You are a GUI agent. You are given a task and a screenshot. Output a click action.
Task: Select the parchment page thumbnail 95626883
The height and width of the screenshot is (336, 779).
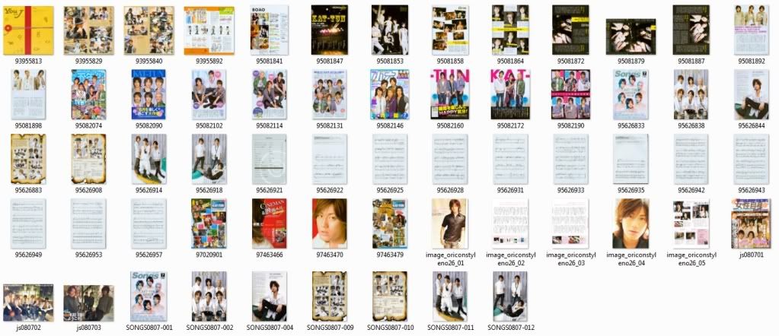pos(28,159)
